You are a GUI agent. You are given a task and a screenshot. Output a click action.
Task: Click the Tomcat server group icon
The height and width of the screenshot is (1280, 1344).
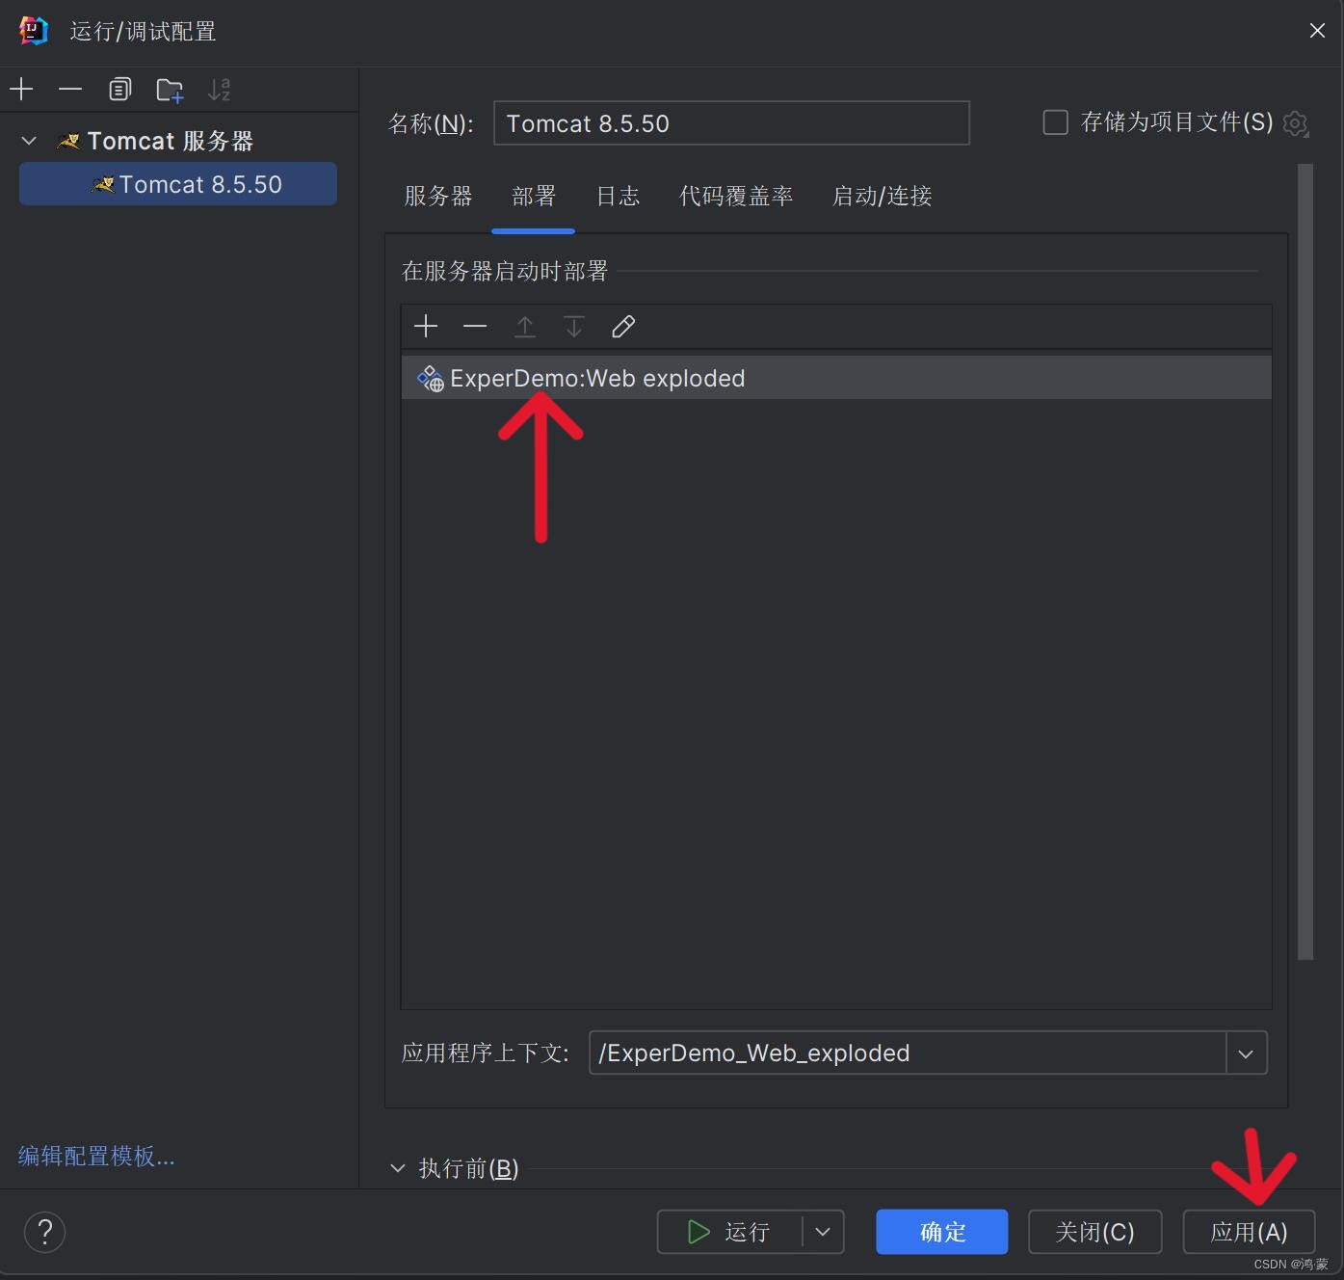(68, 142)
